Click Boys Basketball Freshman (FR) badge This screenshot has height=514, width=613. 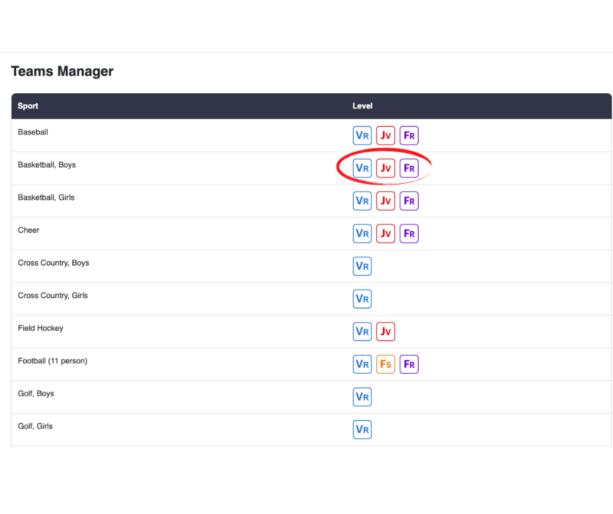tap(409, 168)
